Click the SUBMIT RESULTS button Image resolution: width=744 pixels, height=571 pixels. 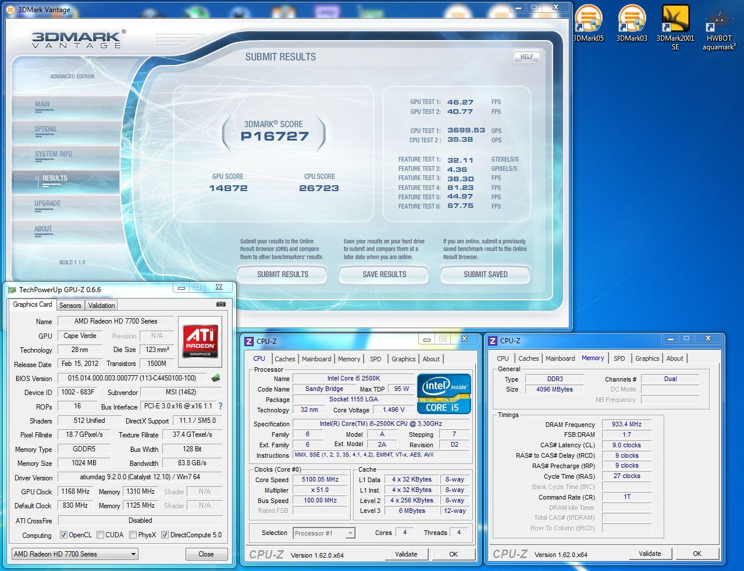(283, 274)
